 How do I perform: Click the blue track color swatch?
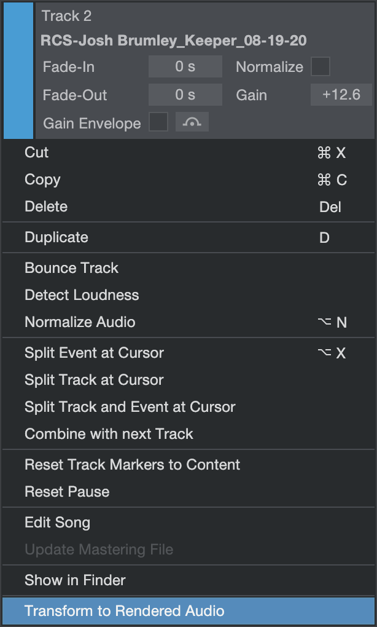point(18,70)
